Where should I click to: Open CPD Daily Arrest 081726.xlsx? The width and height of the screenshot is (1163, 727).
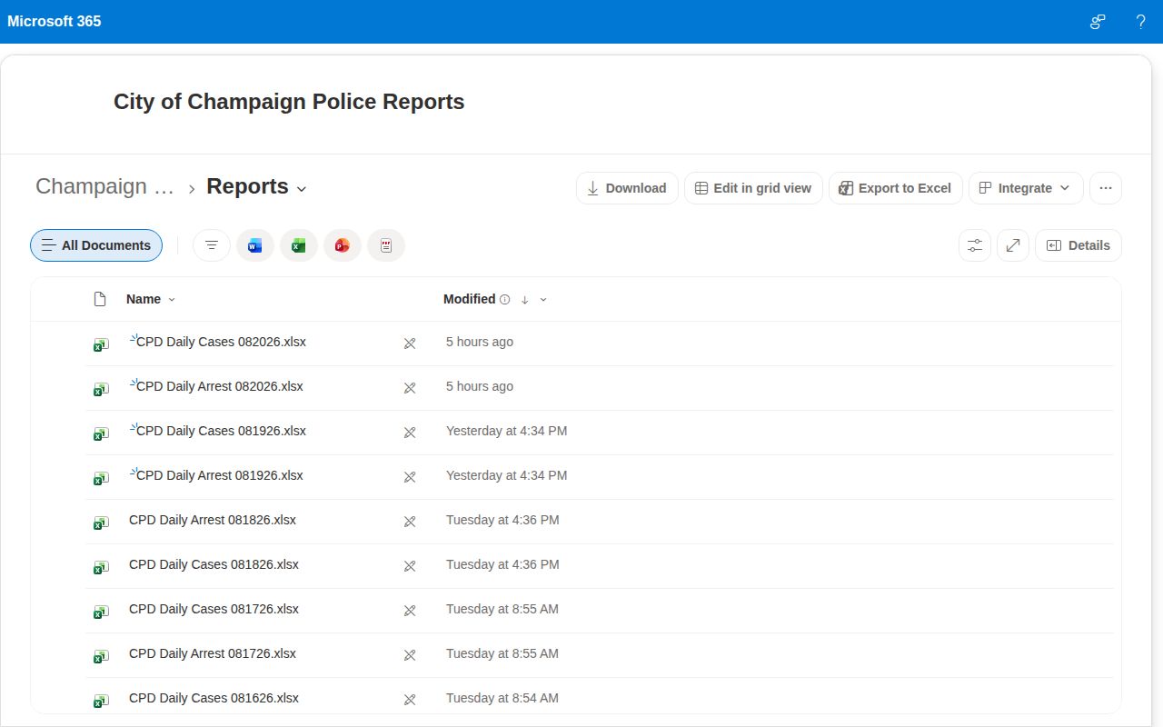(x=213, y=653)
